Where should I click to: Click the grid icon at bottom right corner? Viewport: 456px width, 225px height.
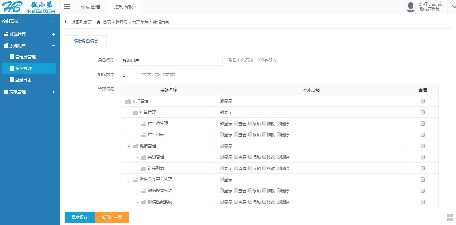point(450,218)
